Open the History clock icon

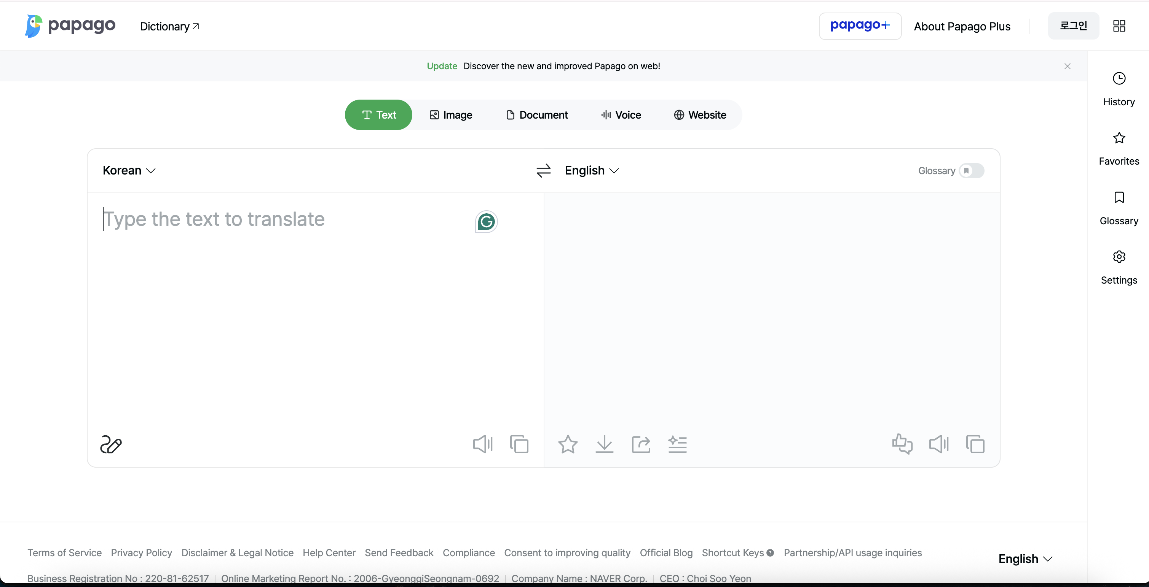coord(1119,78)
